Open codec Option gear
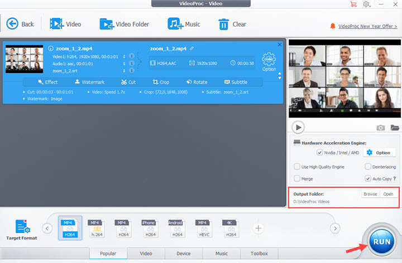Viewport: 402px width, 263px height. click(x=269, y=62)
